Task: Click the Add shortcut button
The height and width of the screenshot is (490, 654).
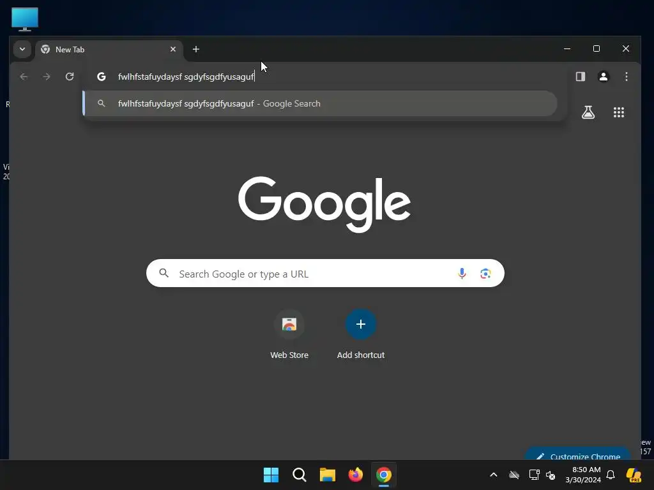Action: 361,334
